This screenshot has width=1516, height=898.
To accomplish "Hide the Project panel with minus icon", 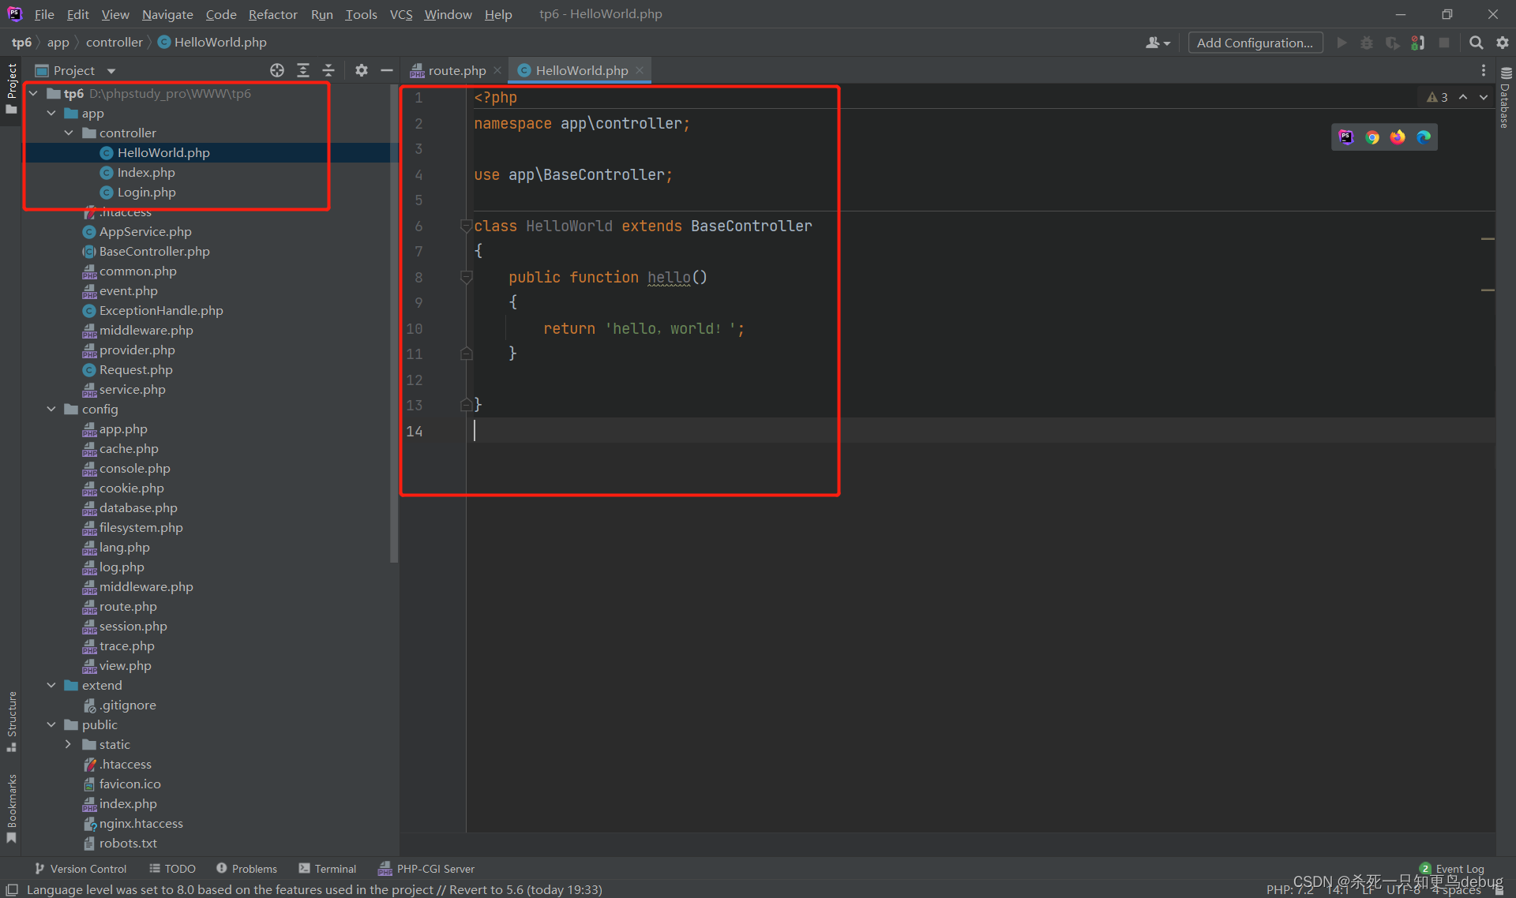I will pyautogui.click(x=387, y=70).
